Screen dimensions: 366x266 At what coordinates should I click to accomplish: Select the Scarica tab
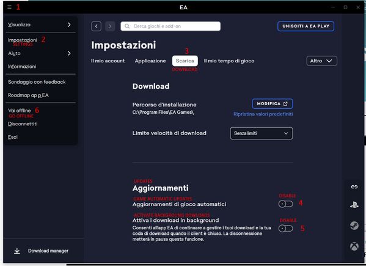click(185, 61)
